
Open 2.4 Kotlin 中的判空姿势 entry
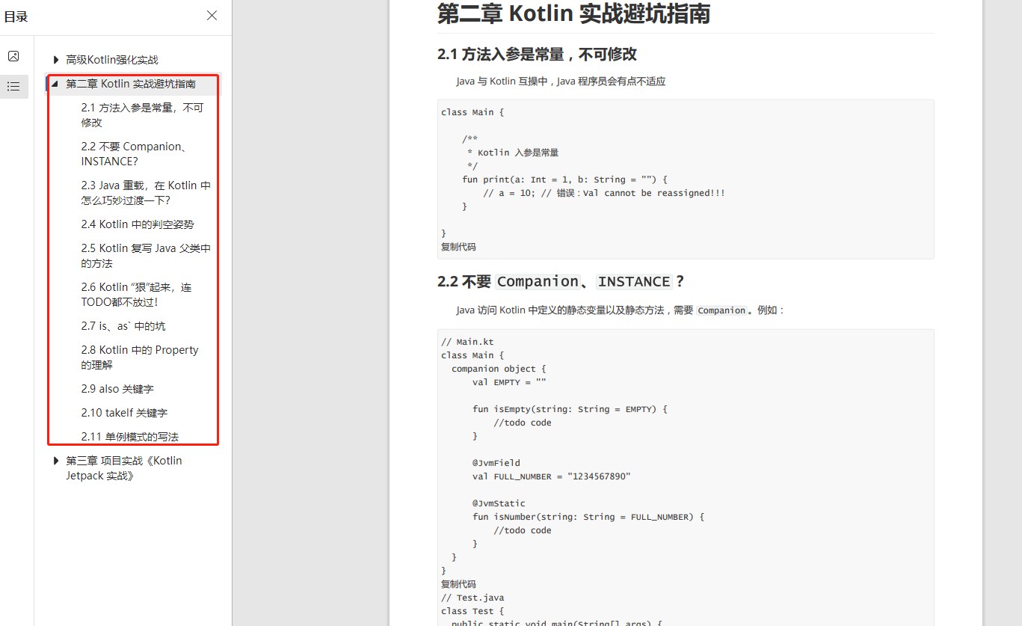(x=138, y=224)
